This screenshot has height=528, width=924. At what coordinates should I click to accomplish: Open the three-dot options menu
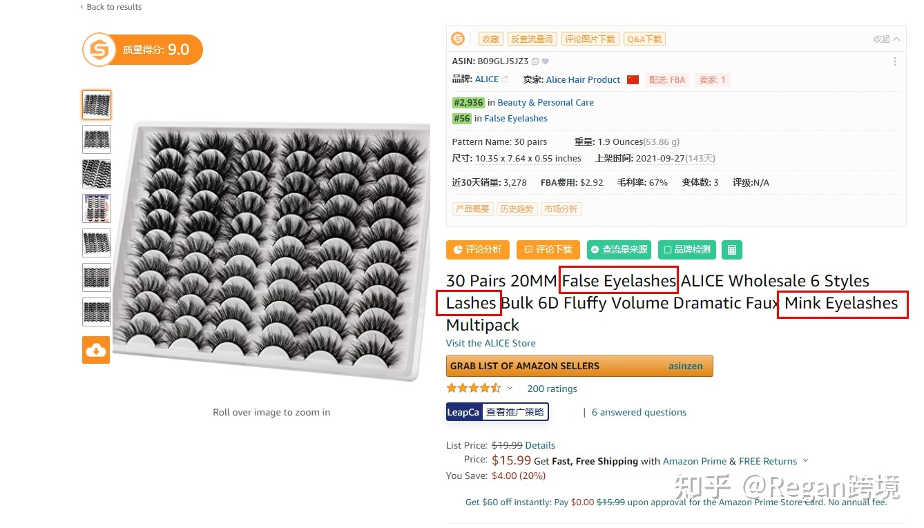pos(895,61)
